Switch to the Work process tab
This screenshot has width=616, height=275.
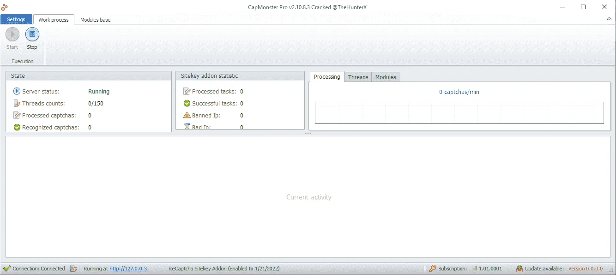54,20
